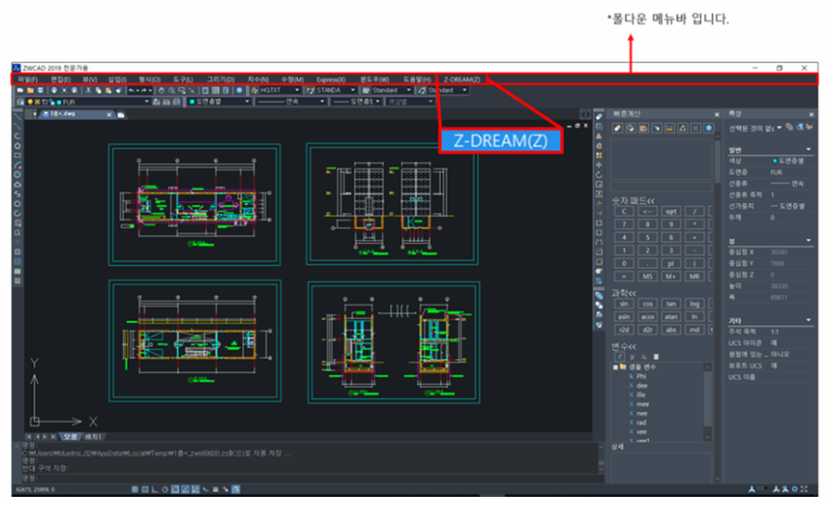This screenshot has height=507, width=833.
Task: Open the STANDA dimension style dropdown
Action: [x=353, y=91]
